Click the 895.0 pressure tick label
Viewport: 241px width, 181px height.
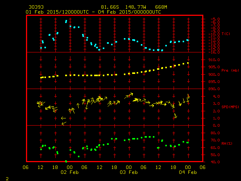(x=214, y=82)
